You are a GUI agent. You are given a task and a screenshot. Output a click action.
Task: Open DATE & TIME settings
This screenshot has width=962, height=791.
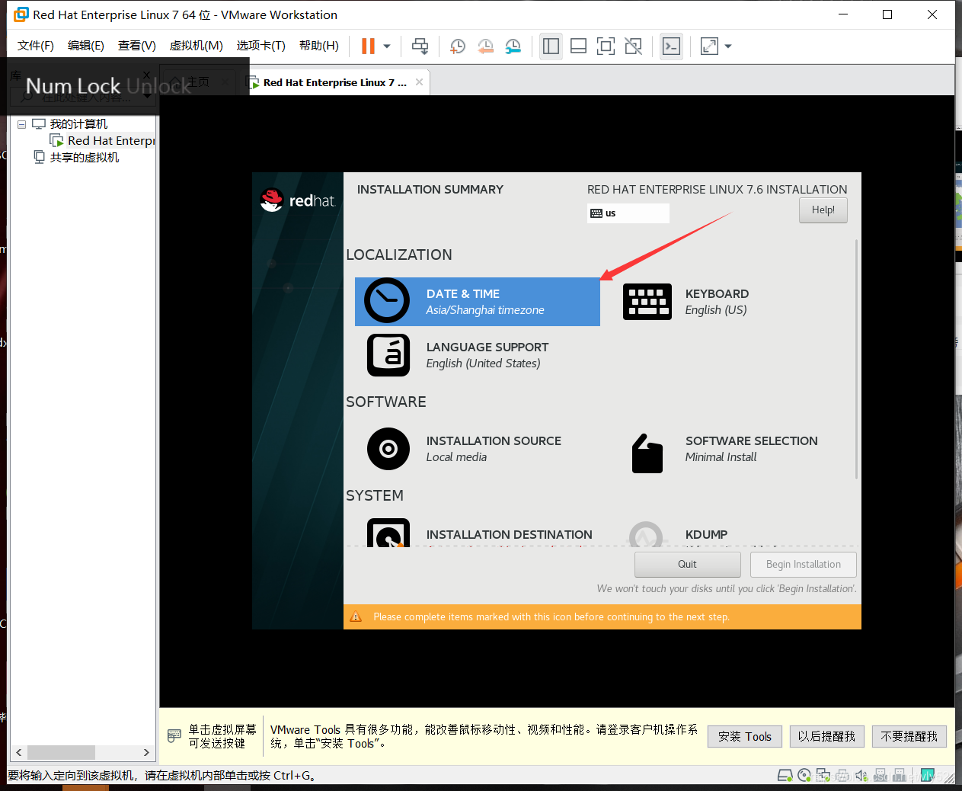pyautogui.click(x=478, y=302)
